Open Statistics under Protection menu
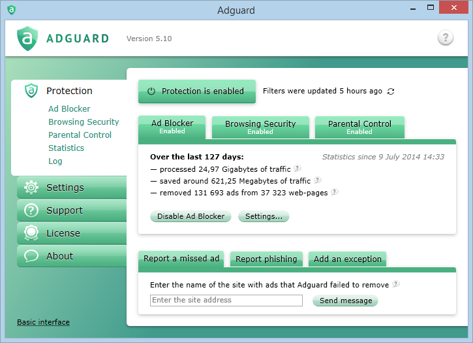The height and width of the screenshot is (343, 473). click(x=66, y=148)
